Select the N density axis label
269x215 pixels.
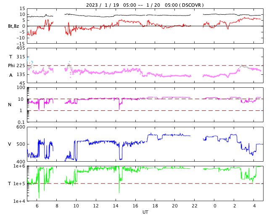tap(10, 105)
